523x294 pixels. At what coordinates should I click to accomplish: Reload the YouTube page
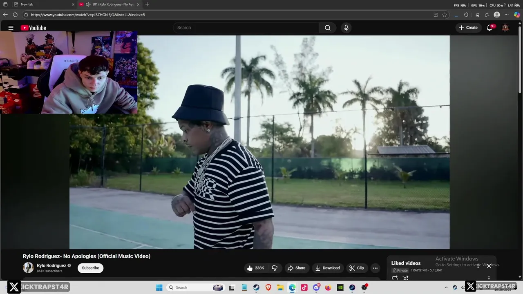click(x=15, y=15)
